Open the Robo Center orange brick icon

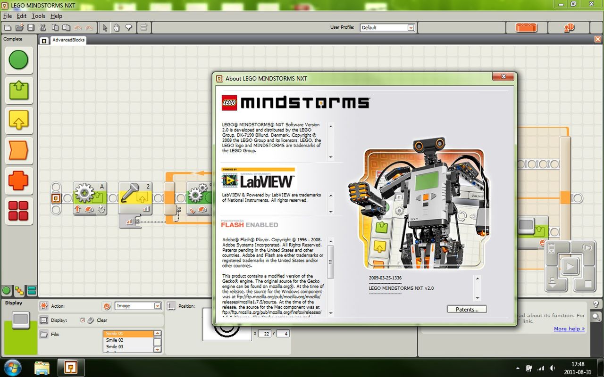pyautogui.click(x=526, y=28)
